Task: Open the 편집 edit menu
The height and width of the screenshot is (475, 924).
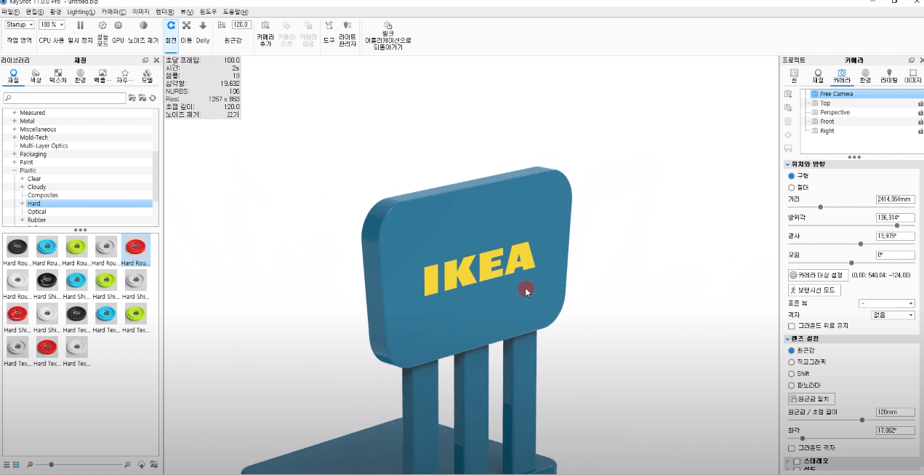Action: click(34, 12)
